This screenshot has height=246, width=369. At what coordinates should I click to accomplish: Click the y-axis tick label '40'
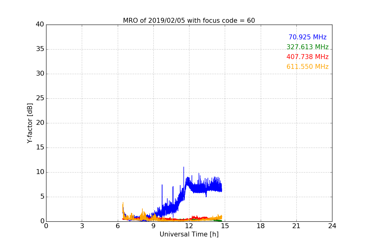point(40,25)
